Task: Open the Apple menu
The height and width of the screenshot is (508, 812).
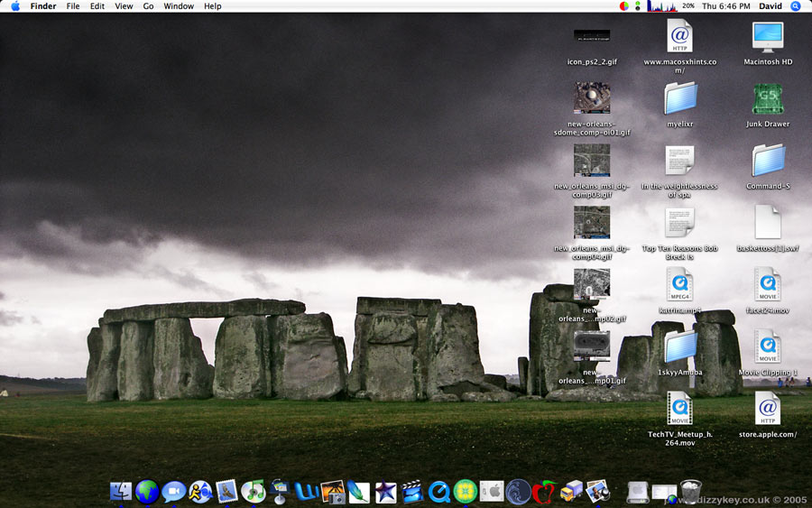Action: click(15, 6)
